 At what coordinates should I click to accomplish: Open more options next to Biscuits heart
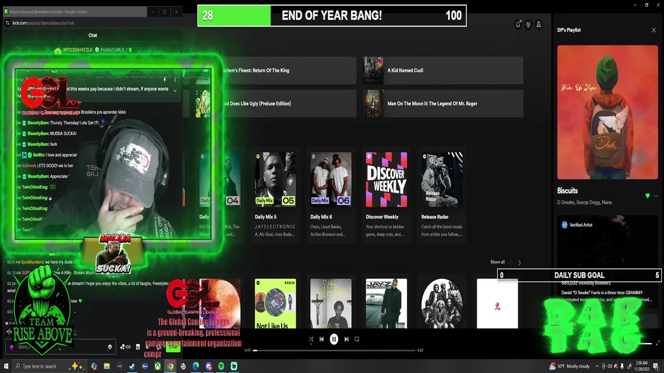tap(656, 196)
